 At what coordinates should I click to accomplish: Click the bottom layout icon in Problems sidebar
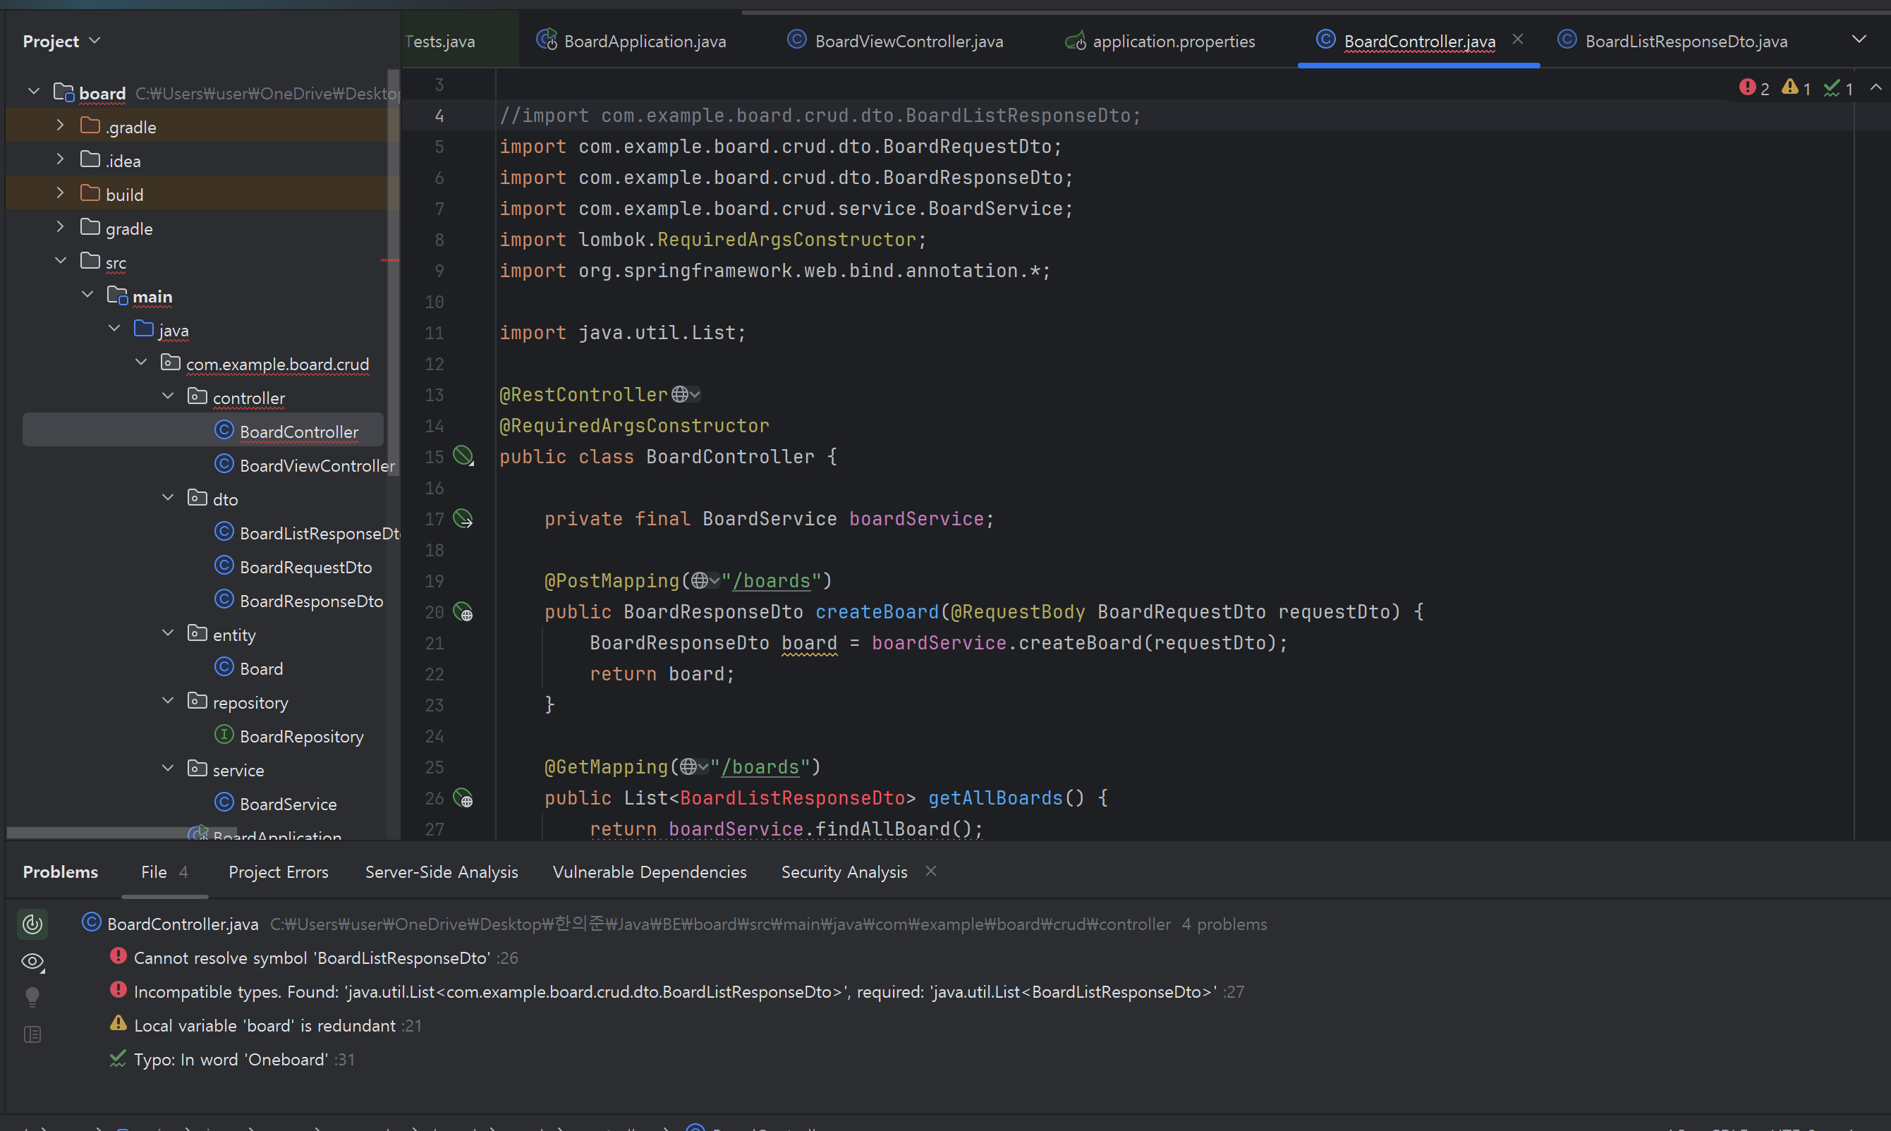coord(32,1034)
